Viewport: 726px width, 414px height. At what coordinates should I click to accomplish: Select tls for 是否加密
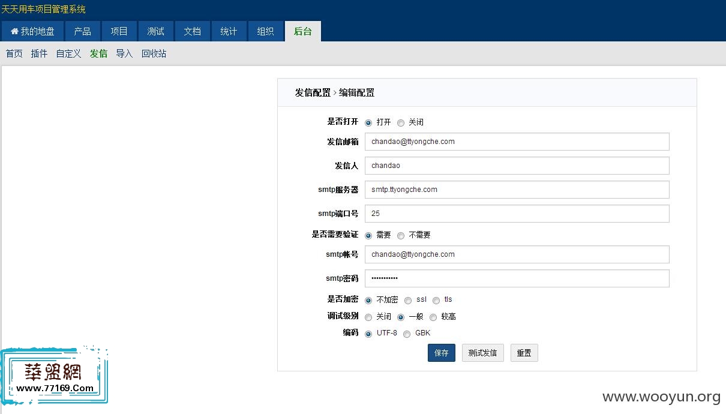click(436, 300)
